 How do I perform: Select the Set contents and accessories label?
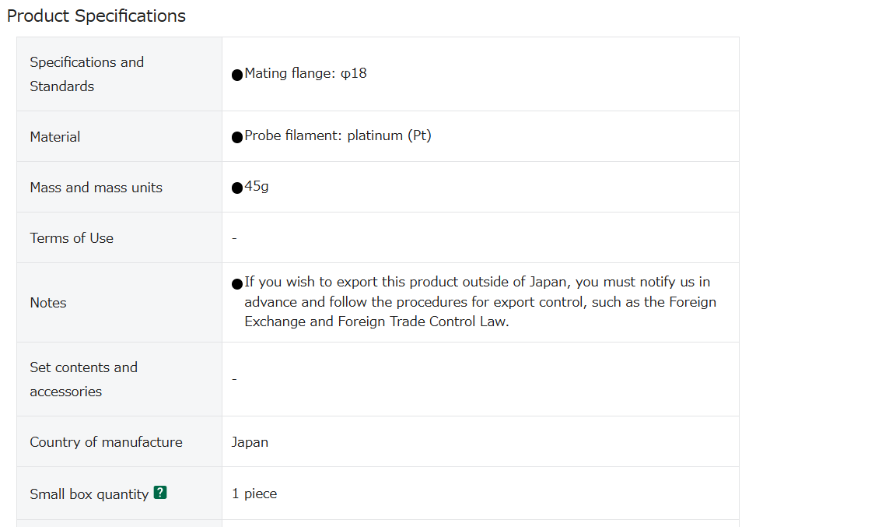pos(83,379)
